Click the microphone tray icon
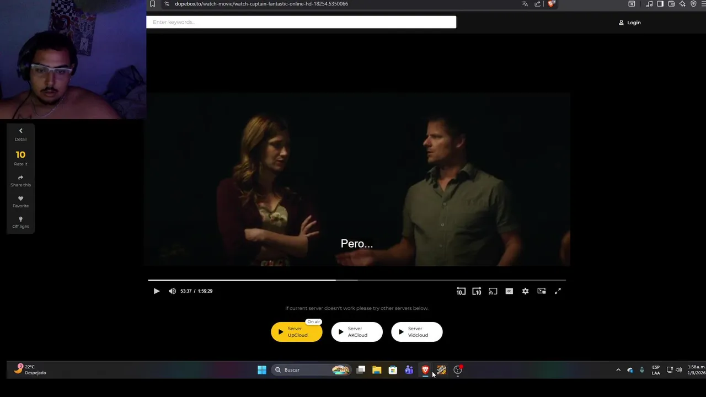This screenshot has width=706, height=397. point(641,370)
